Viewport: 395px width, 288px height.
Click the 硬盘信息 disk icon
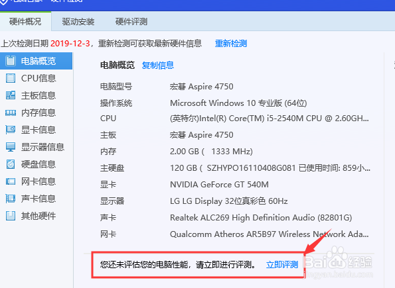tap(11, 164)
